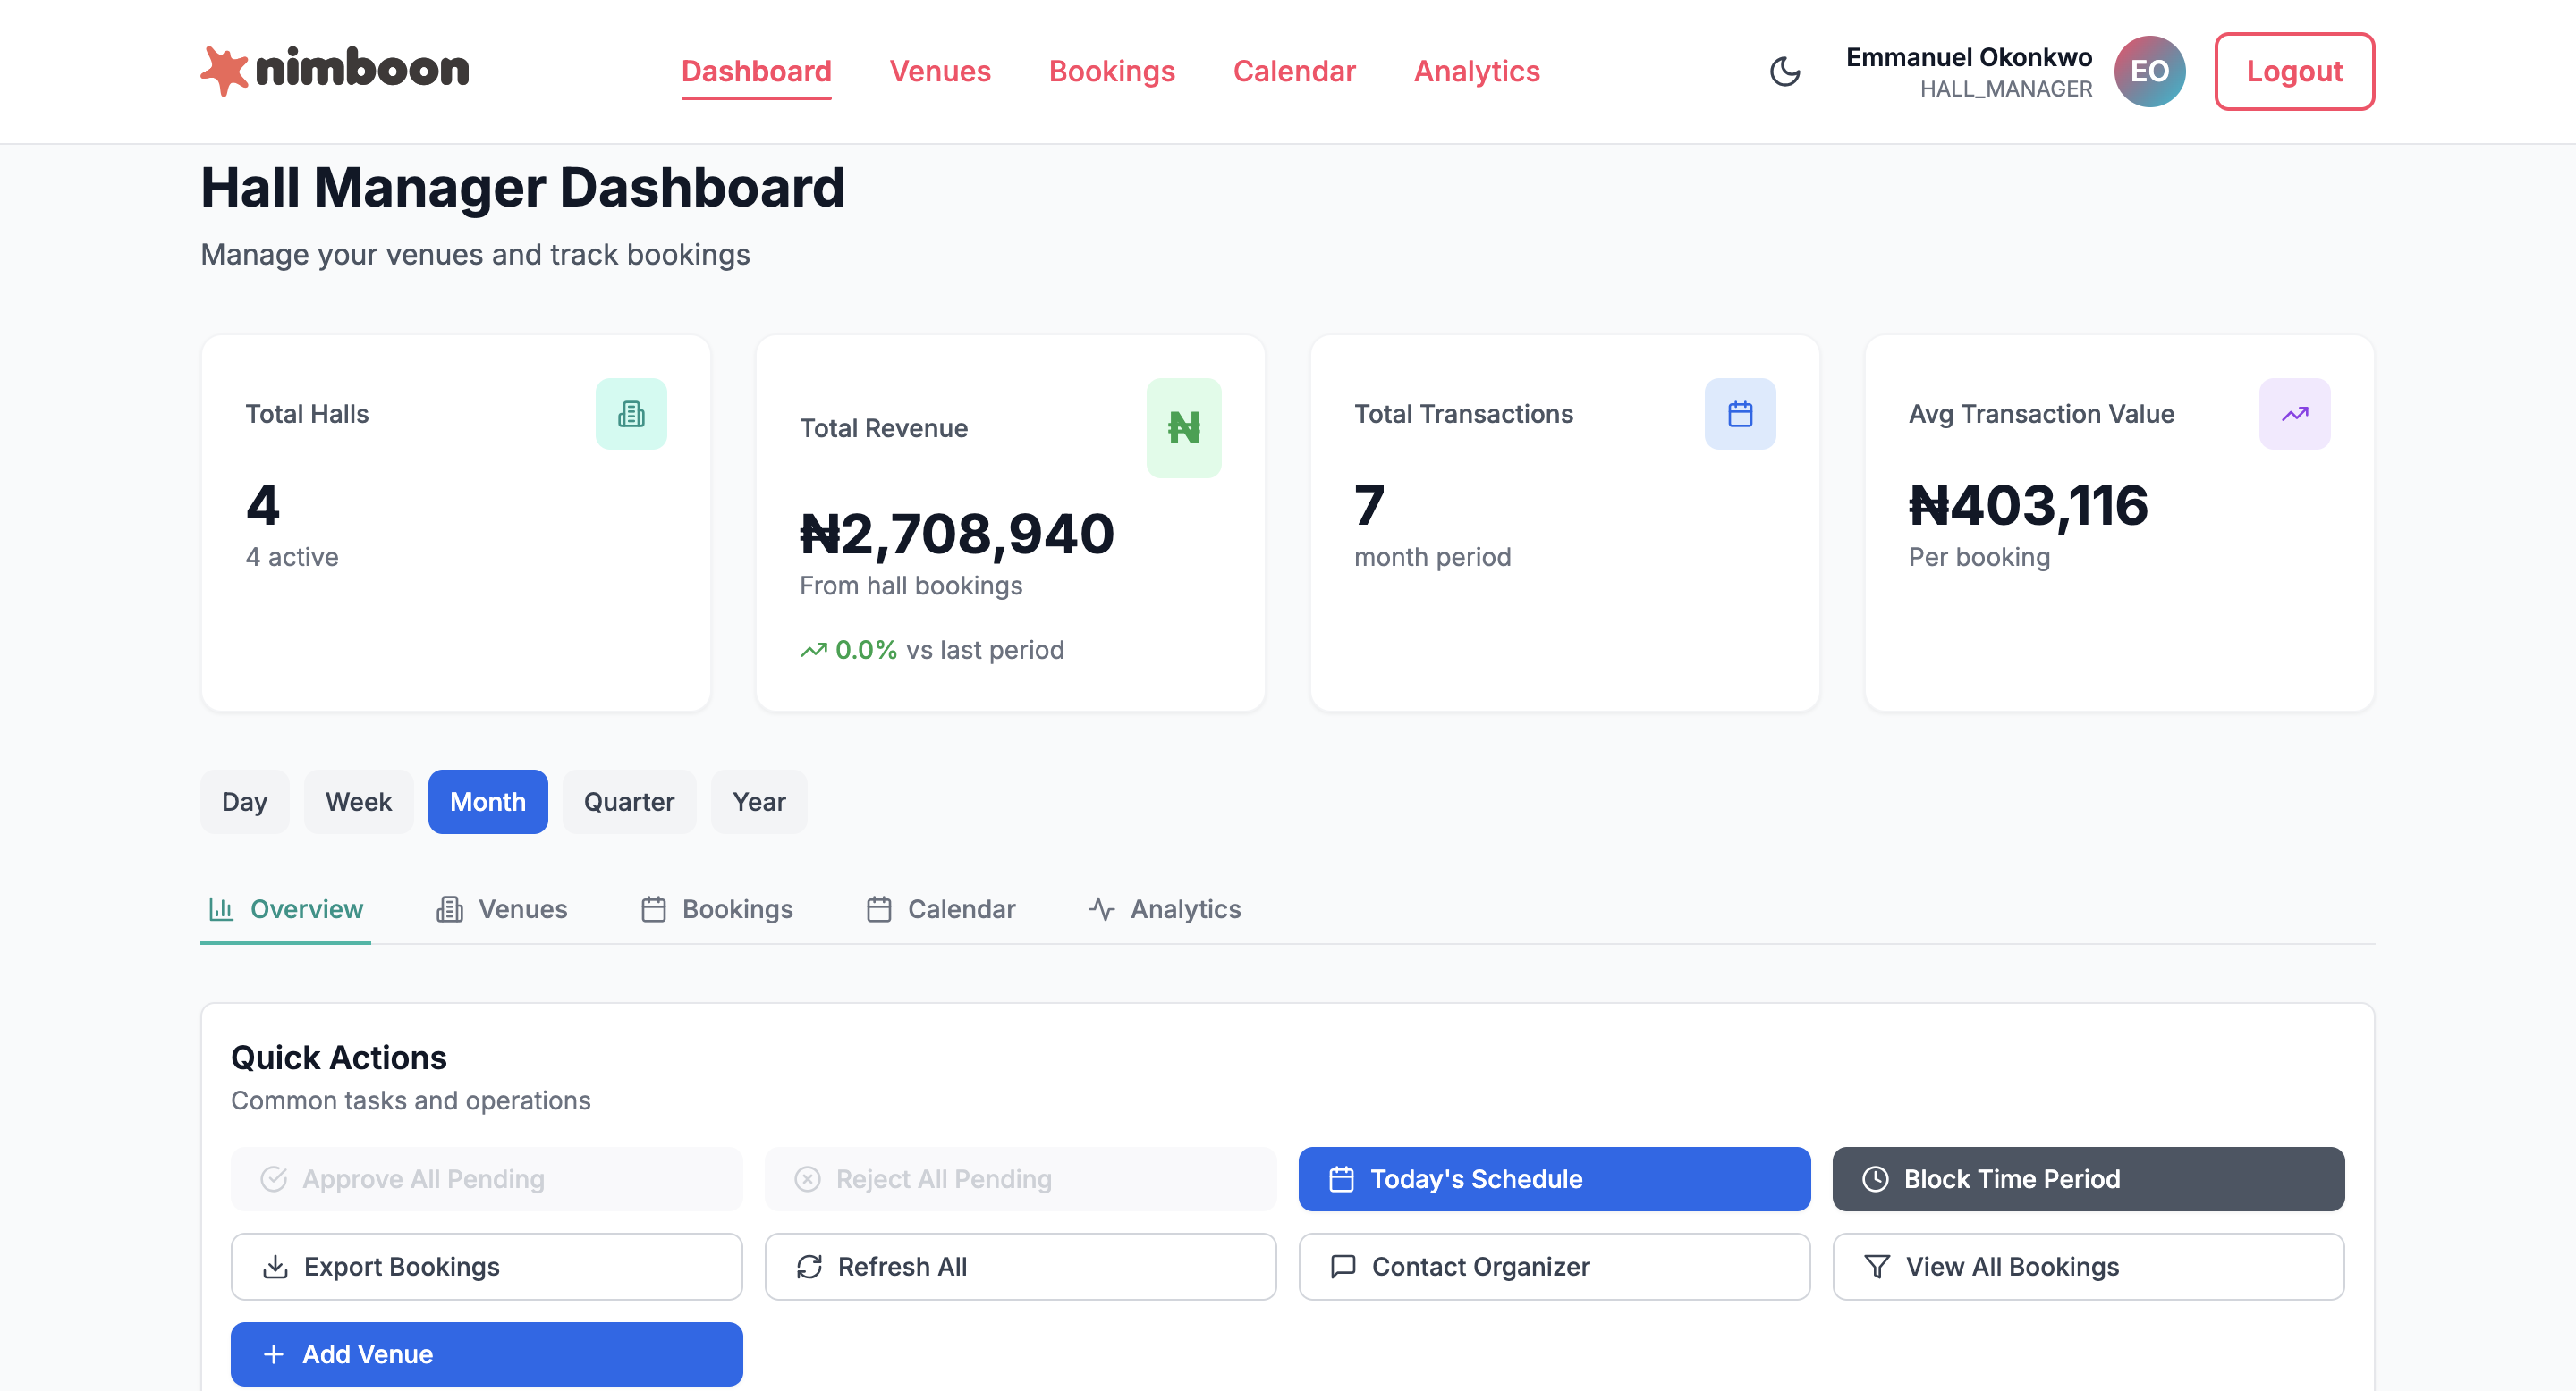Select the Quarter period filter
Screen dimensions: 2576x1391
pyautogui.click(x=629, y=801)
